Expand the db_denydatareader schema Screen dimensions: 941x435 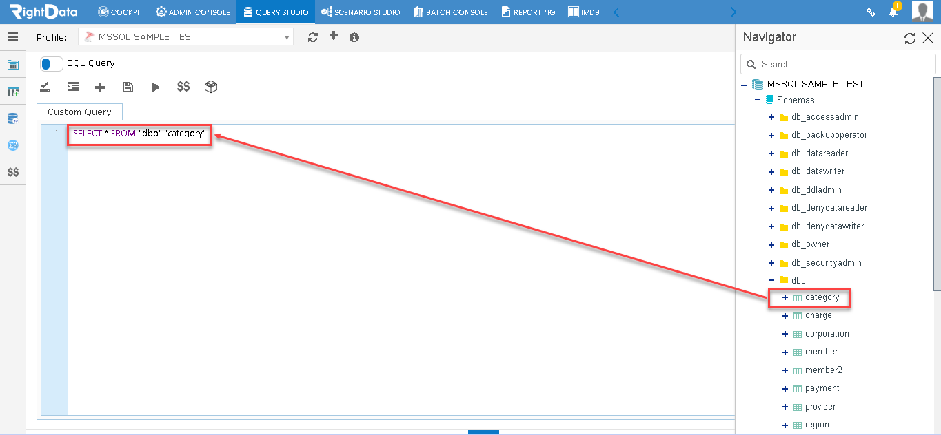pos(771,208)
